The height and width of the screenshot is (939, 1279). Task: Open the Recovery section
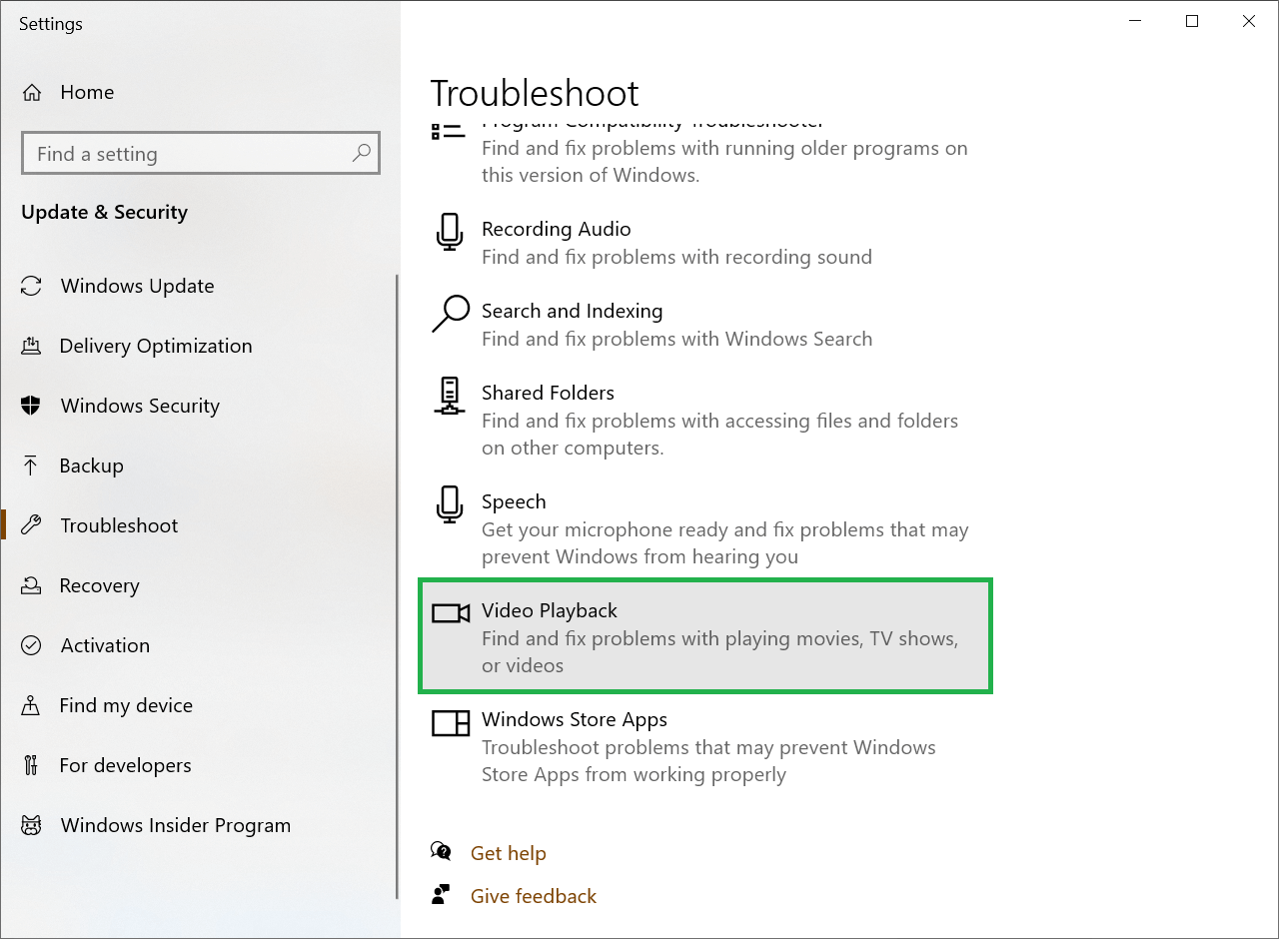(x=99, y=585)
